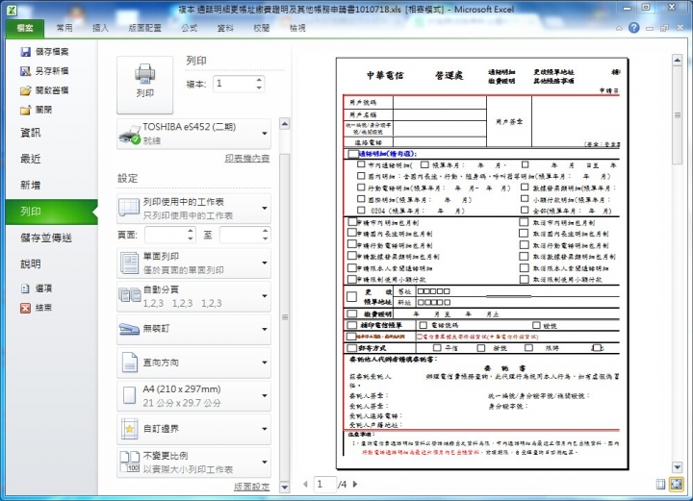Increase copies count with up spinner
The height and width of the screenshot is (501, 693).
259,80
